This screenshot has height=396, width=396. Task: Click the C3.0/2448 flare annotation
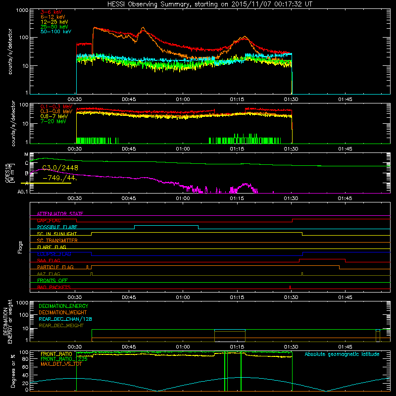pos(60,168)
